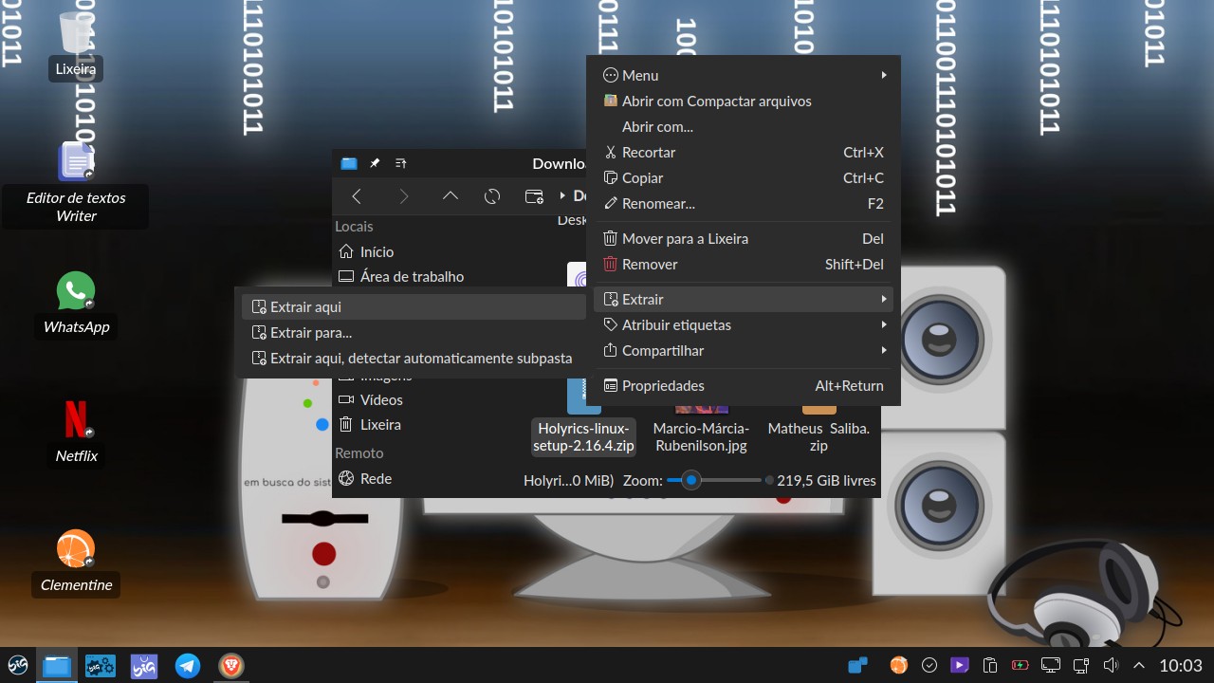Select Abrir com Compactar arquivos

click(x=744, y=101)
